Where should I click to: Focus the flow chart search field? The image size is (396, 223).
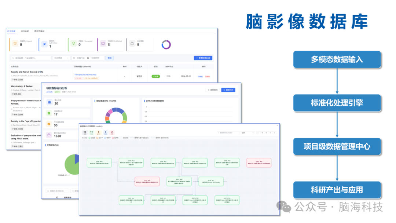228,132
